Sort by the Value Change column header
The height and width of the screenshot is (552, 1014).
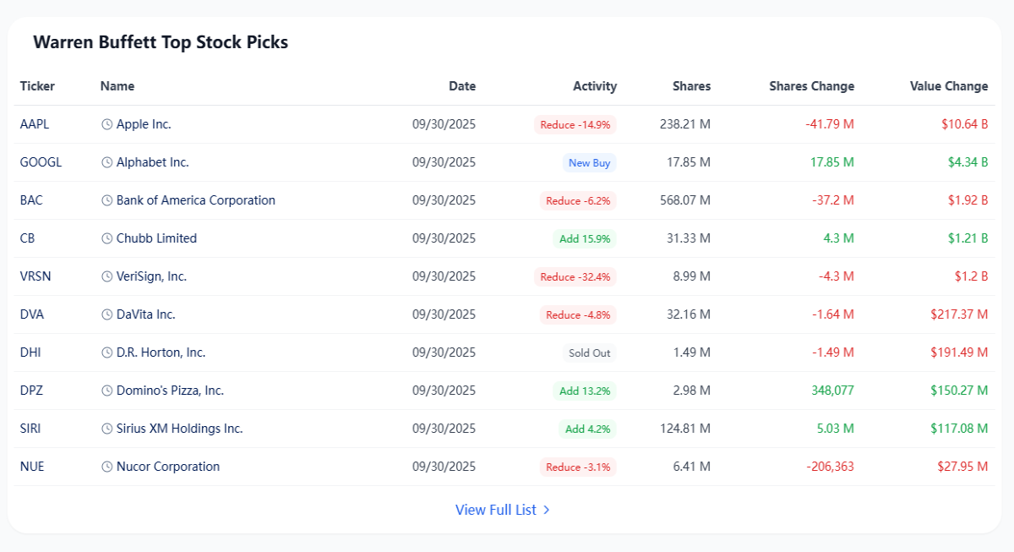point(949,86)
